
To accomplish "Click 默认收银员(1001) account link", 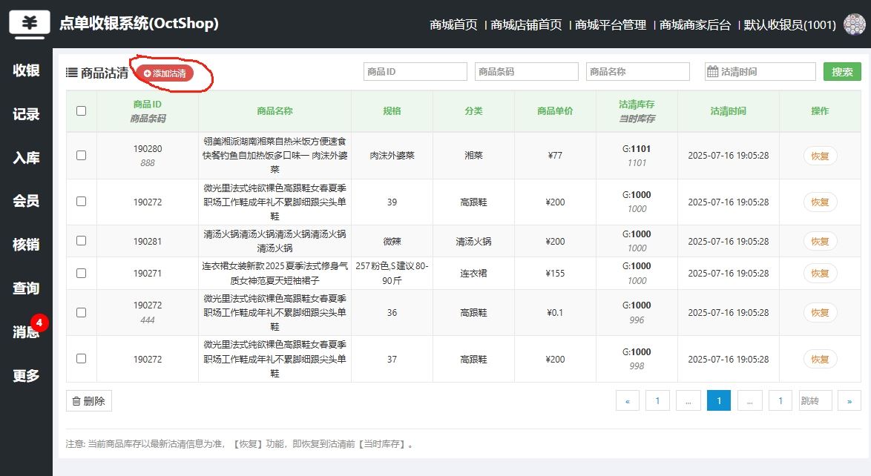I will (789, 25).
